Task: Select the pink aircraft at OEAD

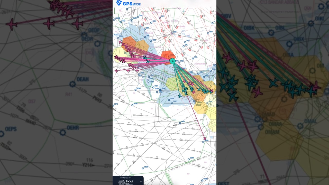Action: click(x=205, y=138)
